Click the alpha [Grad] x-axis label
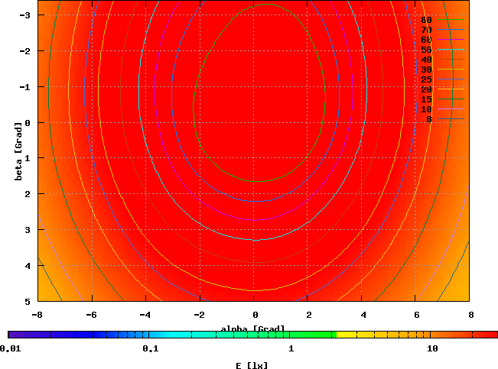498x369 pixels. tap(253, 329)
